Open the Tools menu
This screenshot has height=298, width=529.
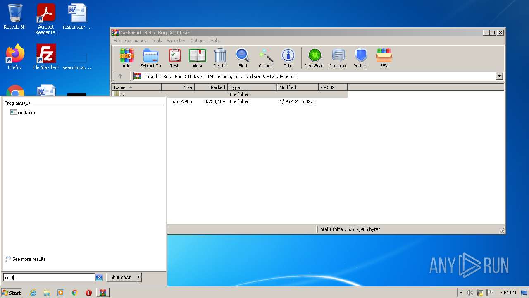[156, 41]
